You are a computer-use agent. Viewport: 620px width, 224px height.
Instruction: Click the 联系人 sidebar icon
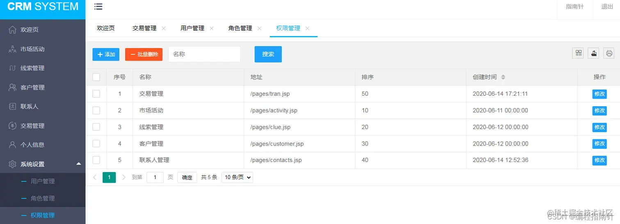[13, 106]
